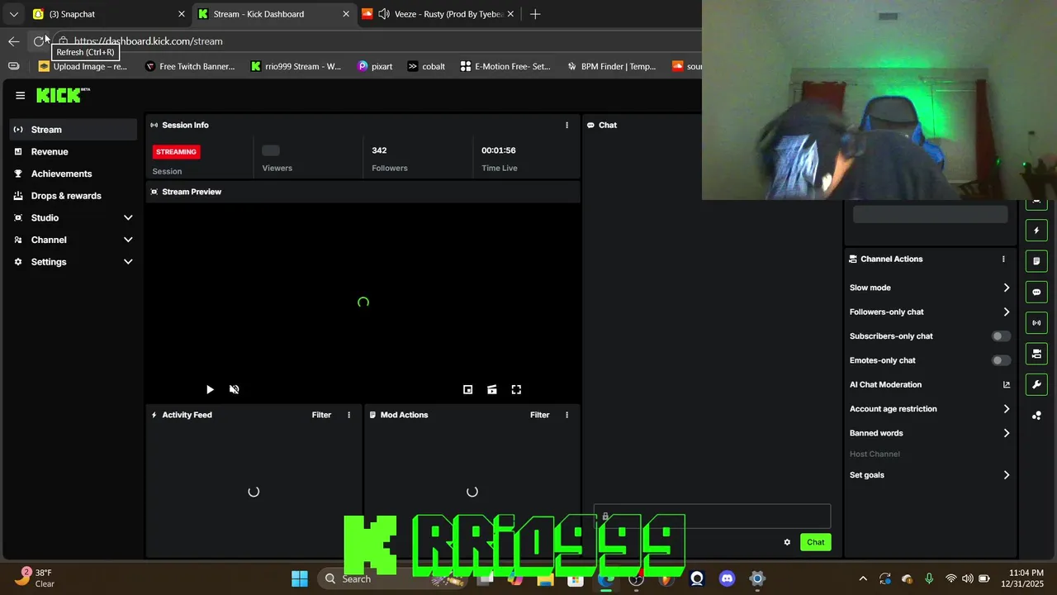This screenshot has width=1057, height=595.
Task: Toggle Subscribers-only chat
Action: point(1000,336)
